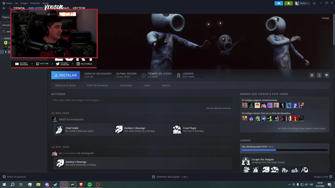Image resolution: width=335 pixels, height=188 pixels.
Task: Collapse the JUEGOS category in sidebar
Action: [x=2, y=38]
